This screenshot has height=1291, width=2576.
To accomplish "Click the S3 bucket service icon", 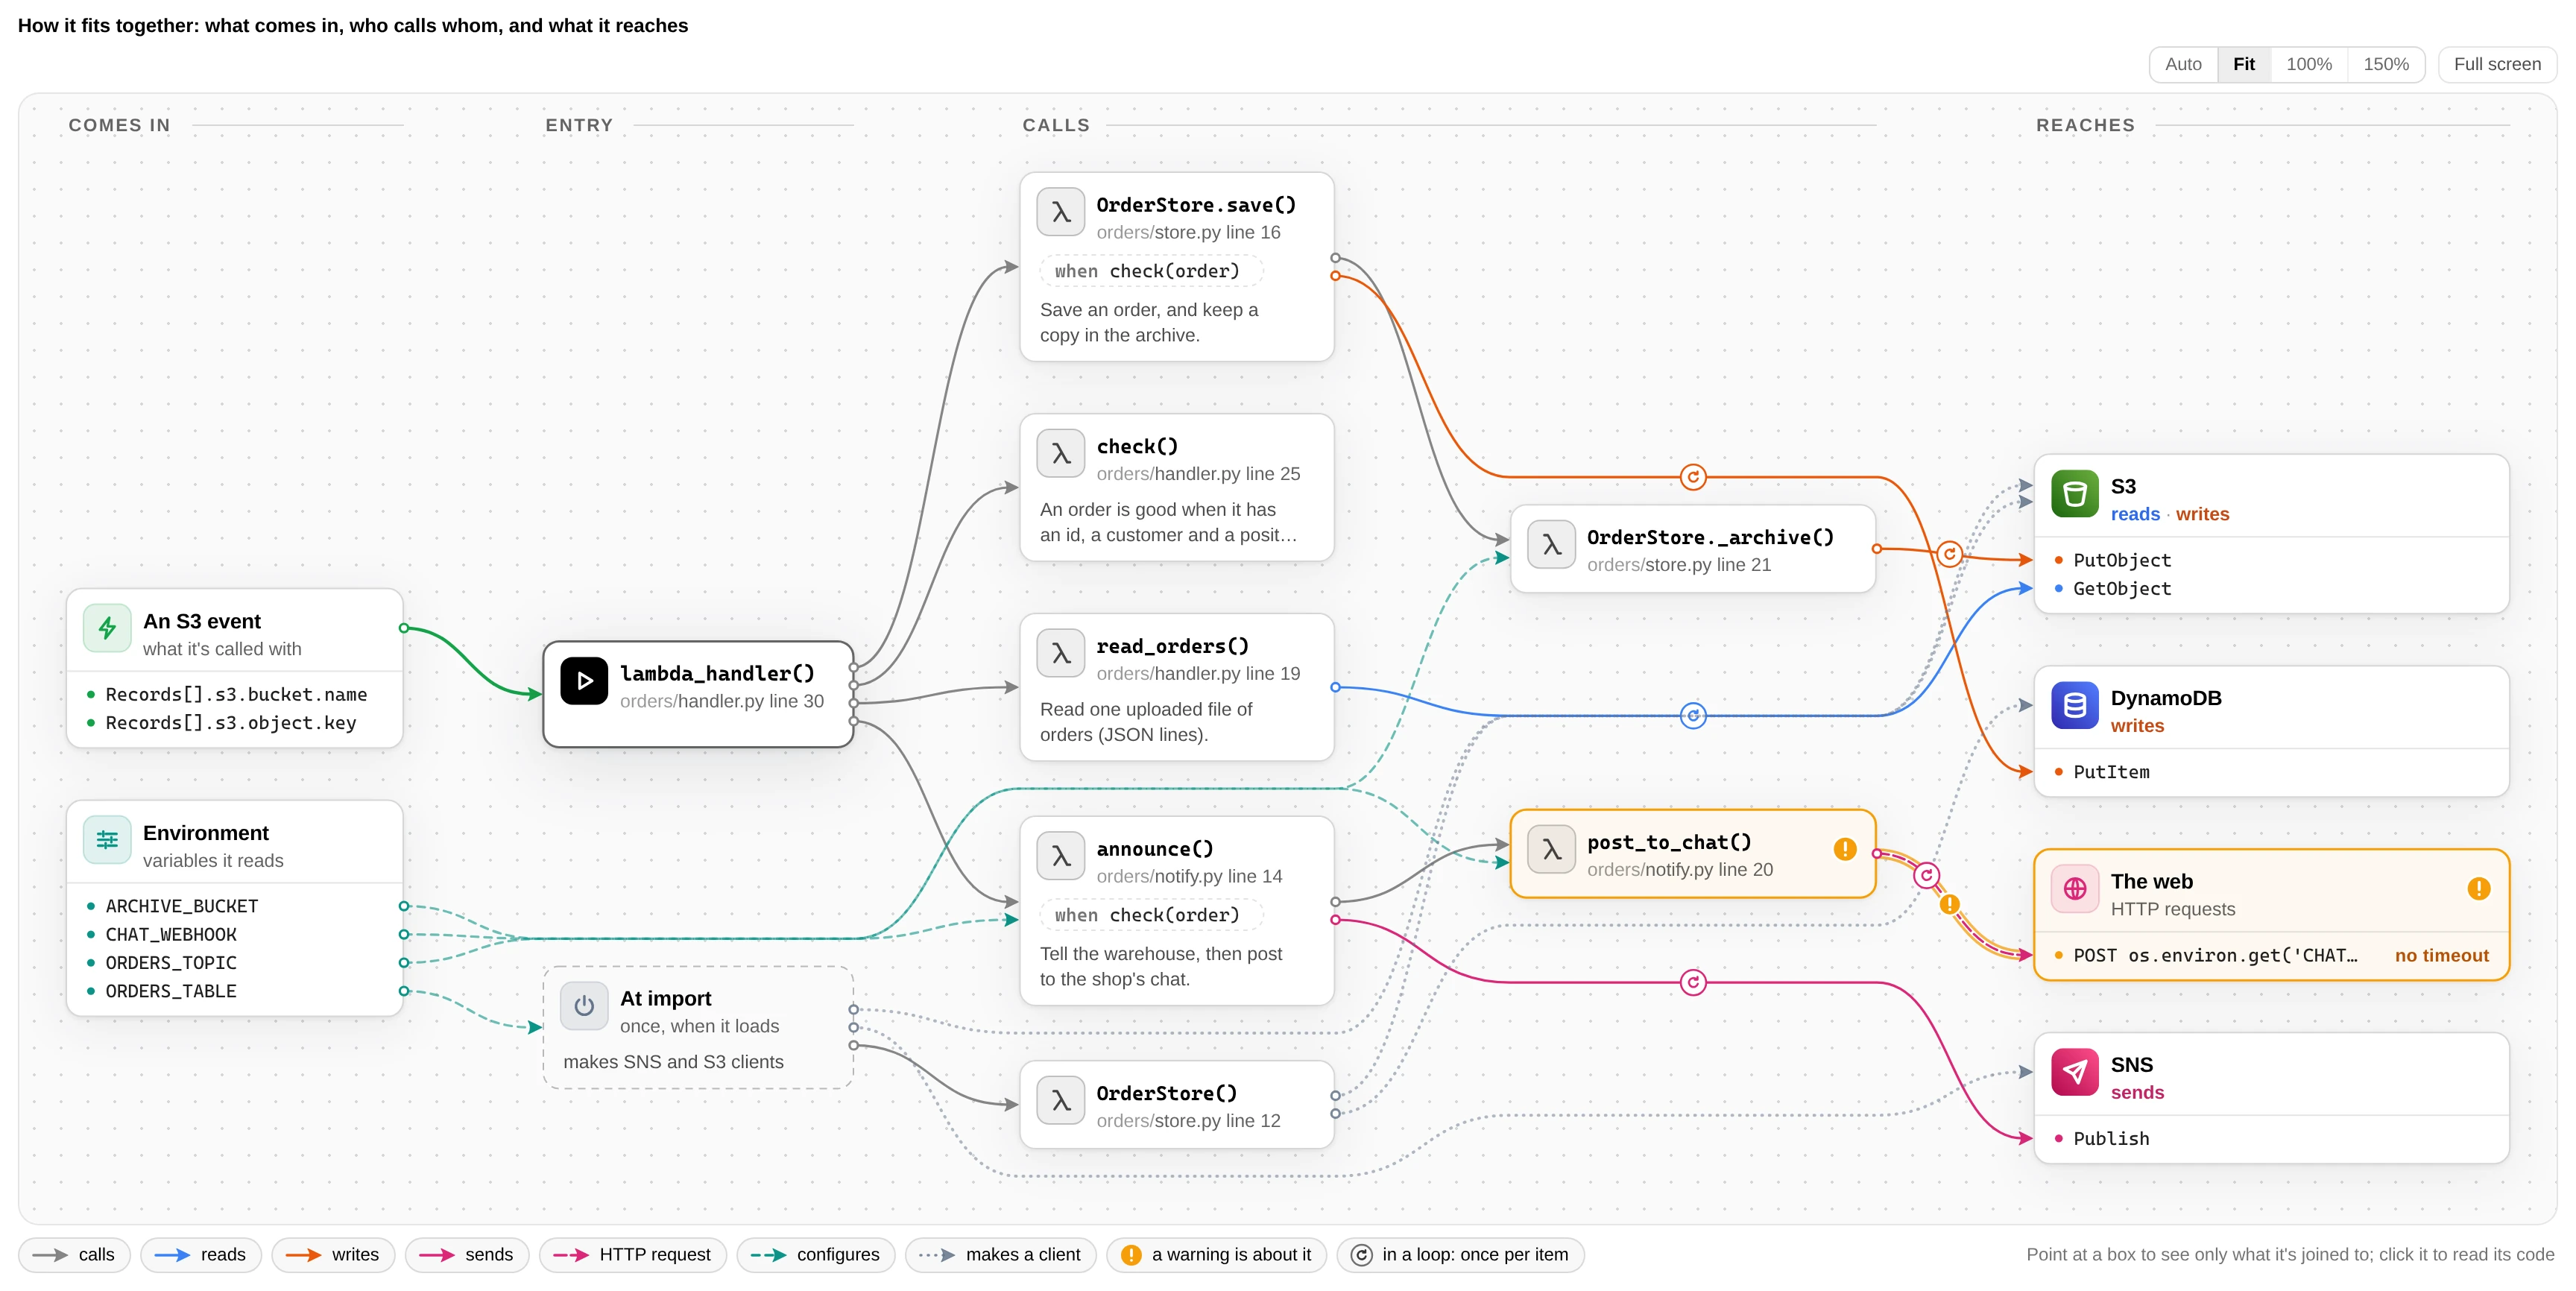I will point(2074,493).
